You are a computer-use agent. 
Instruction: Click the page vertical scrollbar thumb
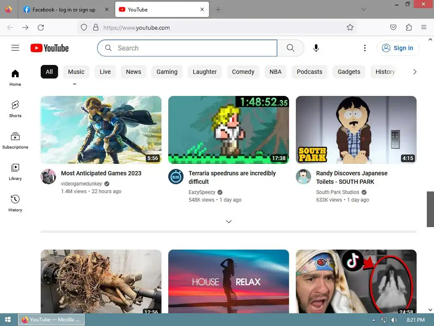(430, 209)
